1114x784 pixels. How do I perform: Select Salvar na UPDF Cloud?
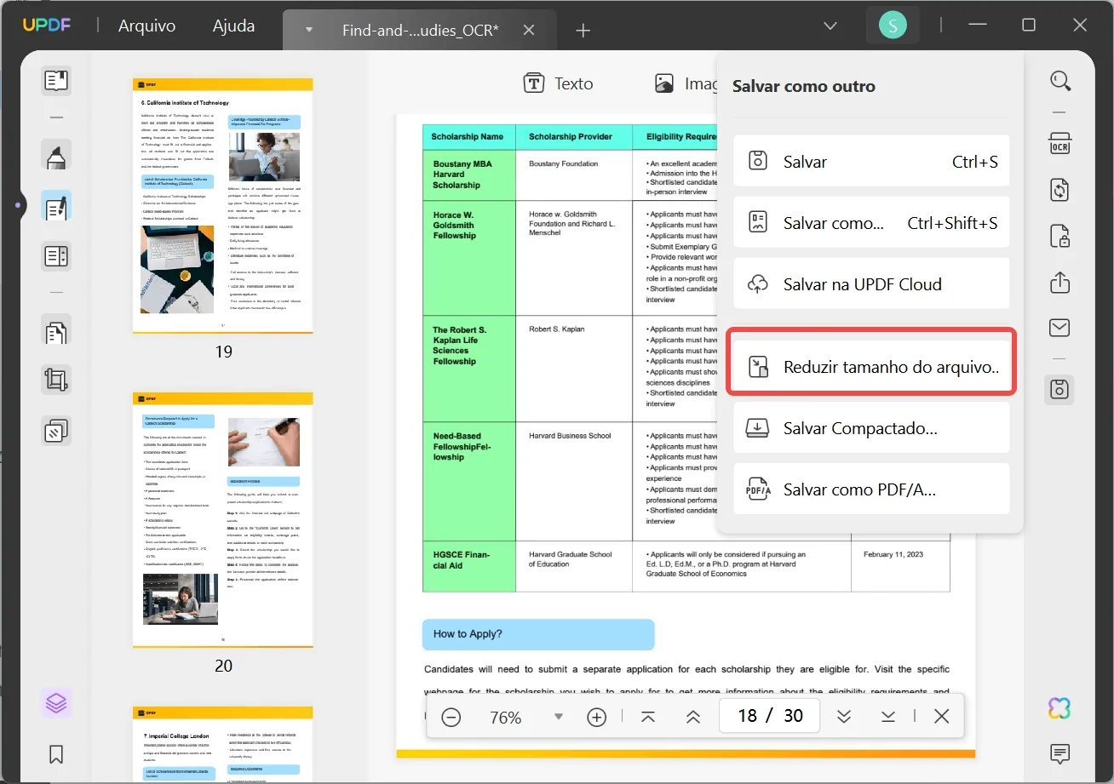click(870, 283)
